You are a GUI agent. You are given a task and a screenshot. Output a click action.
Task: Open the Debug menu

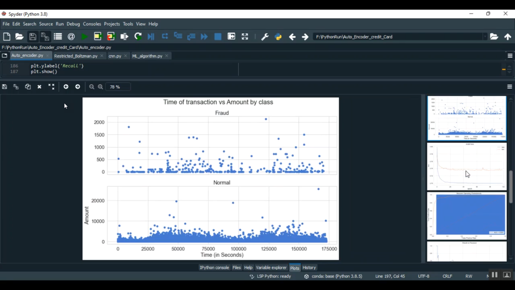coord(73,24)
